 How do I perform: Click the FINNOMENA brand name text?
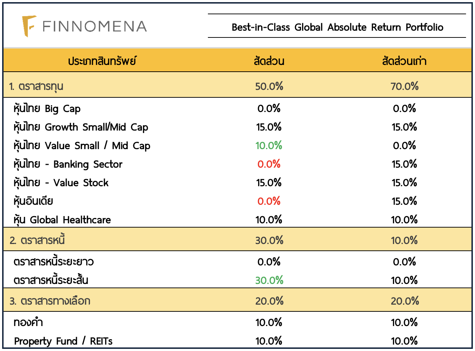(x=95, y=26)
